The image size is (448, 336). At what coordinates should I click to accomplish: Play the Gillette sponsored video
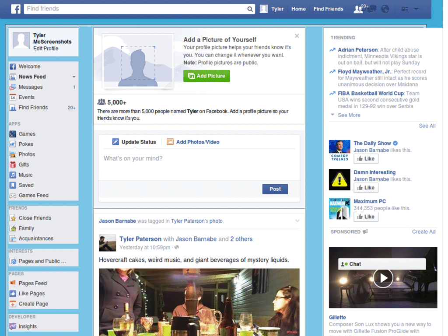pyautogui.click(x=383, y=278)
